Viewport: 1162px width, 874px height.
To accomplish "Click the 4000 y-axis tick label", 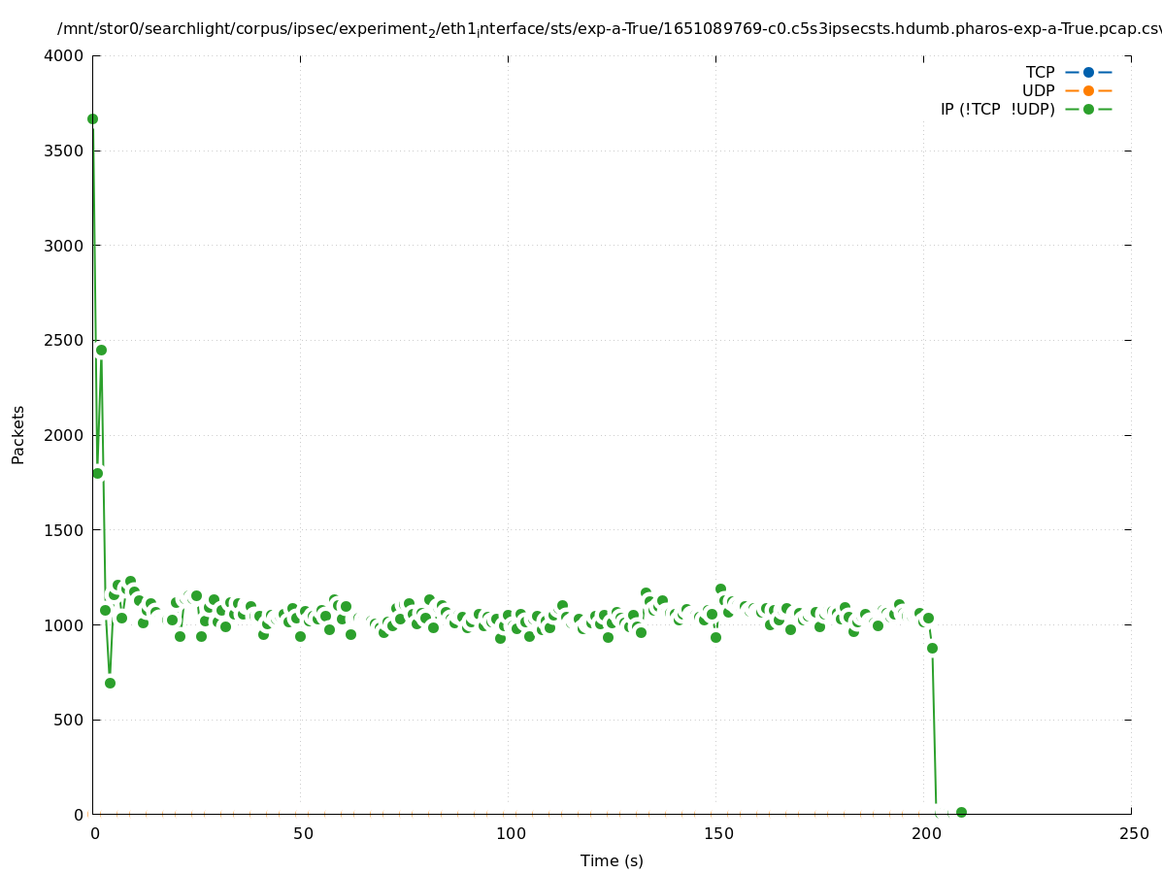I will pos(64,55).
